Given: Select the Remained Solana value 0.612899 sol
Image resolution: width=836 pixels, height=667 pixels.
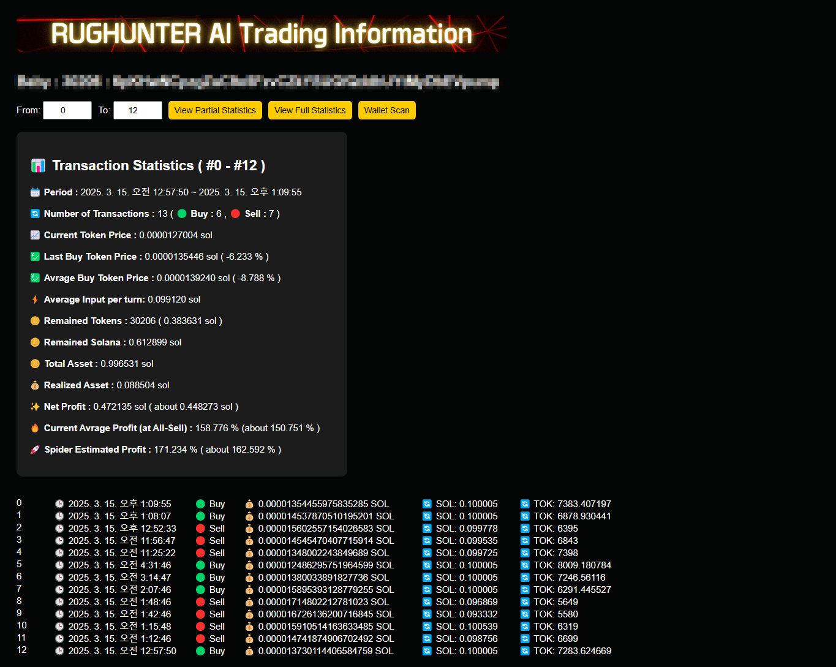Looking at the screenshot, I should click(155, 342).
